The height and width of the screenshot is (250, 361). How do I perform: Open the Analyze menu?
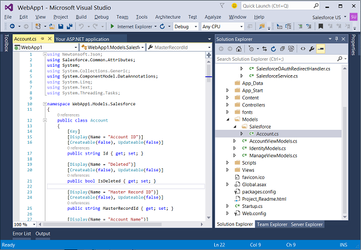213,17
